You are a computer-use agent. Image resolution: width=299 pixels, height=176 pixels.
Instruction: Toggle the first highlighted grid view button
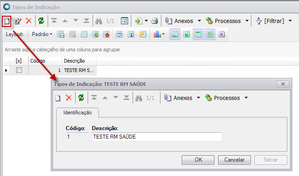pyautogui.click(x=175, y=34)
